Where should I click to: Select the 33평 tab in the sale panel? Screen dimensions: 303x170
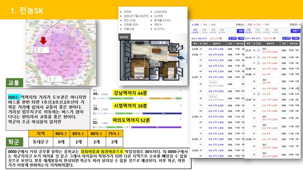213,31
